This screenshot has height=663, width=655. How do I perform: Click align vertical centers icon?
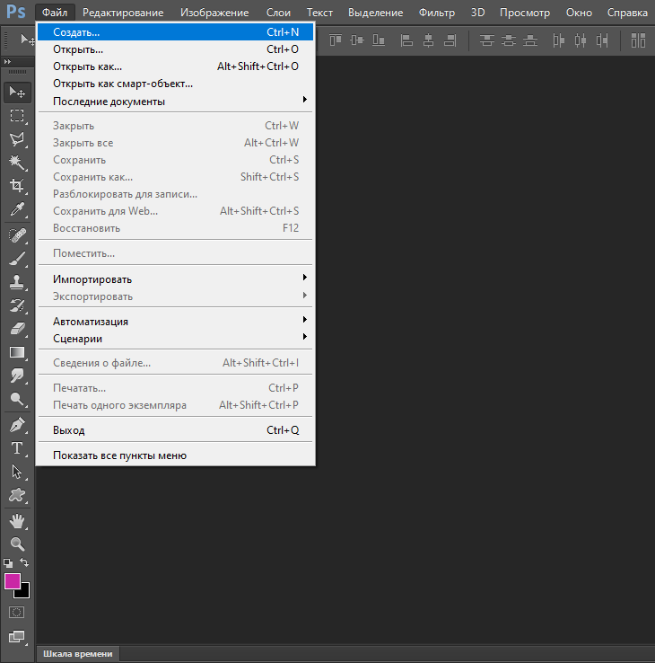[x=357, y=40]
